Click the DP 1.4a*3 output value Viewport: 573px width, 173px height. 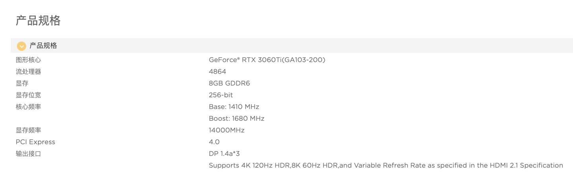point(224,154)
